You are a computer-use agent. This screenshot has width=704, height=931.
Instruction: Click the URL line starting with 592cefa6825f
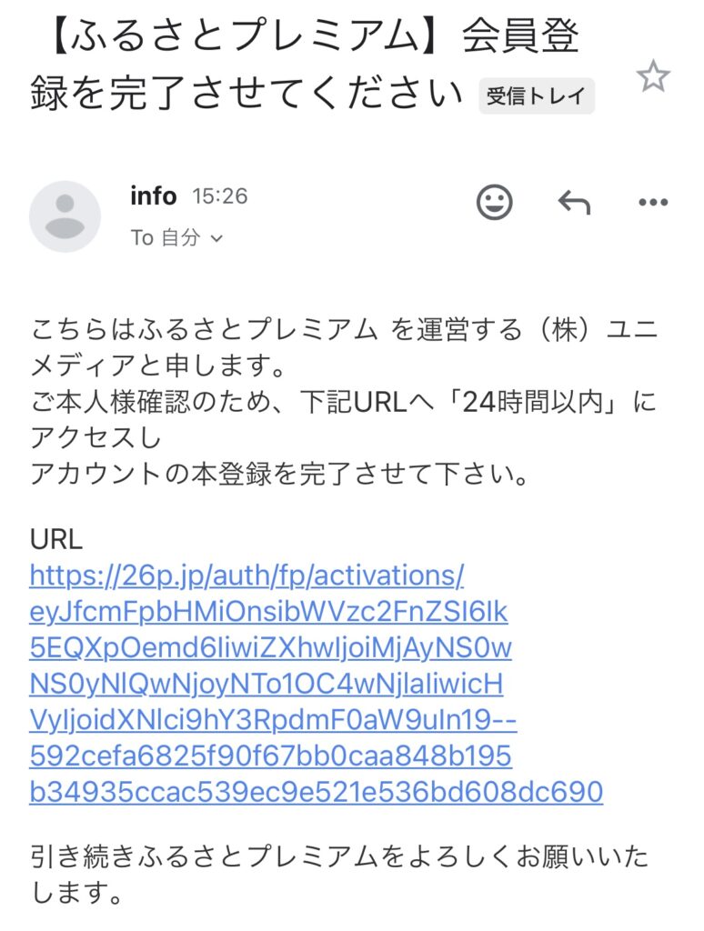click(x=270, y=756)
